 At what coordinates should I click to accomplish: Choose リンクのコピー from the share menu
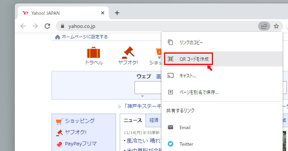coord(222,42)
